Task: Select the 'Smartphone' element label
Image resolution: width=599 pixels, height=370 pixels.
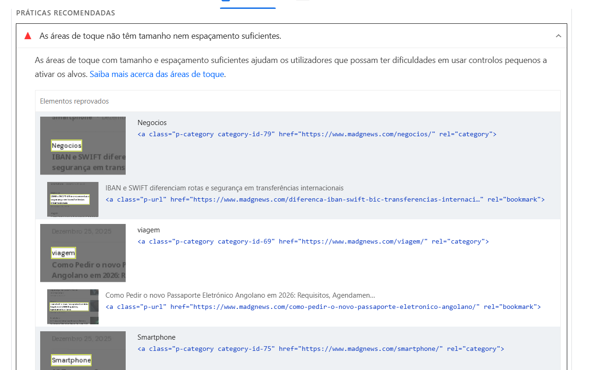Action: click(x=157, y=337)
